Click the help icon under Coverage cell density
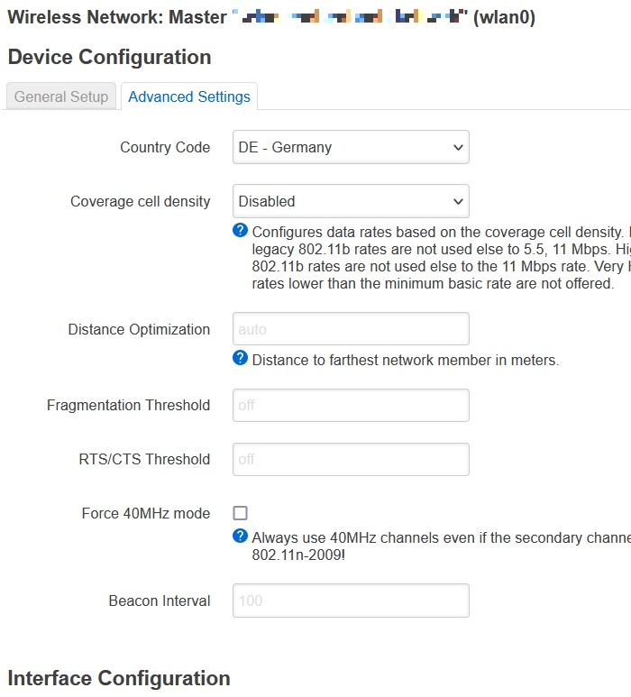This screenshot has height=697, width=631. pyautogui.click(x=240, y=230)
